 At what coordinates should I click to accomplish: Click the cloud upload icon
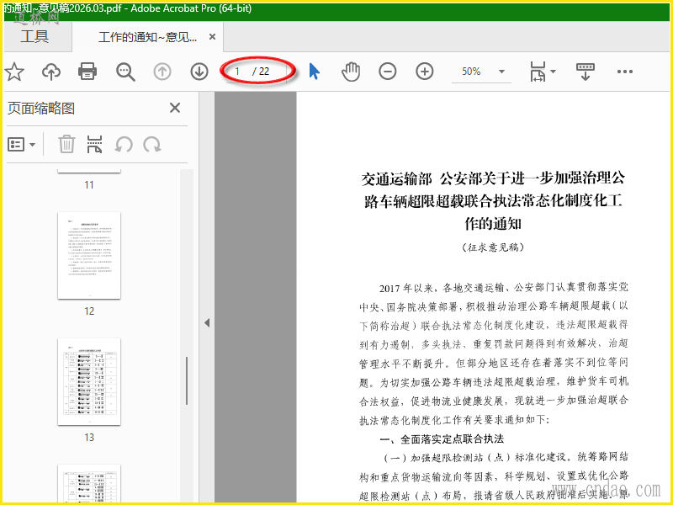click(51, 72)
